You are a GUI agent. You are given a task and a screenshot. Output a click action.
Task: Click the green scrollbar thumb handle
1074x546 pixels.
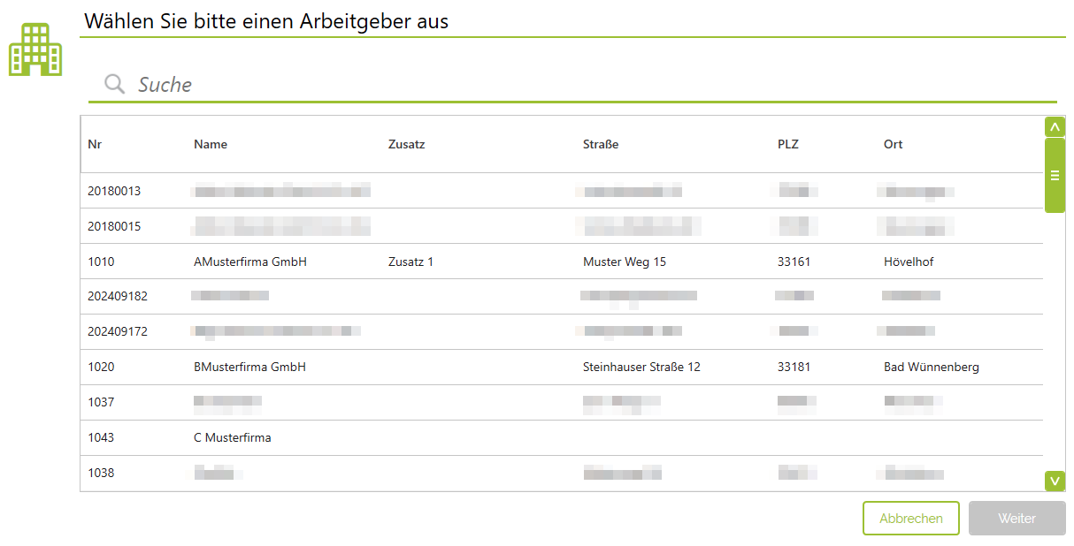pyautogui.click(x=1054, y=175)
